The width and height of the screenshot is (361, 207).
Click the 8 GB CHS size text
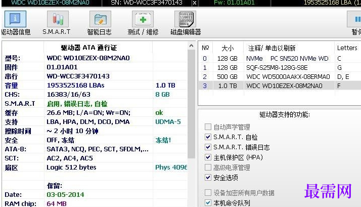point(162,94)
